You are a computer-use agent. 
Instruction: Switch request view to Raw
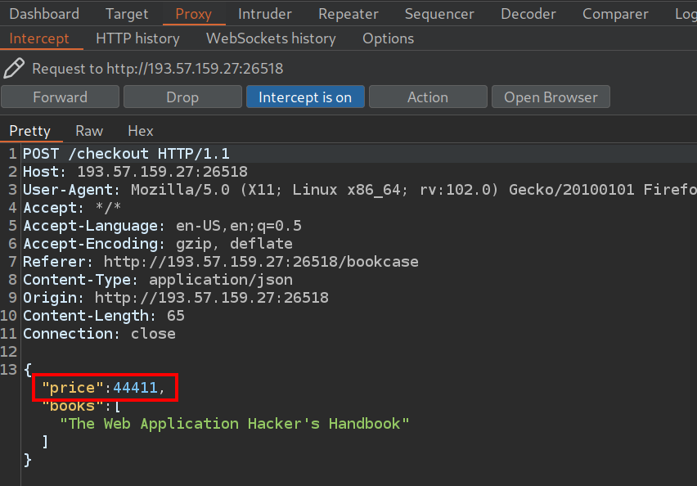click(x=89, y=131)
